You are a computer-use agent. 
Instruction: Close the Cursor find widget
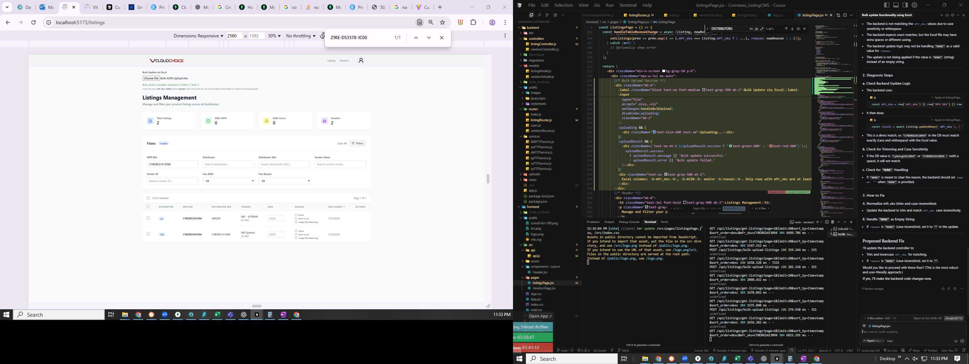coord(805,28)
